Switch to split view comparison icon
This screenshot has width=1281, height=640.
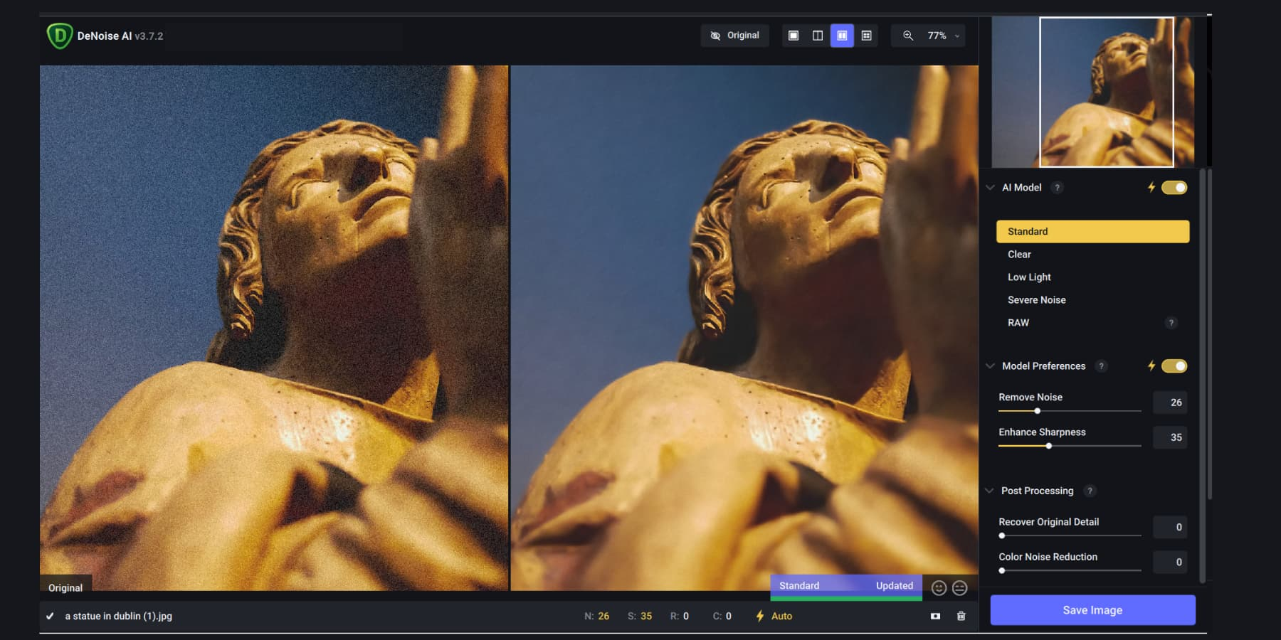[818, 35]
